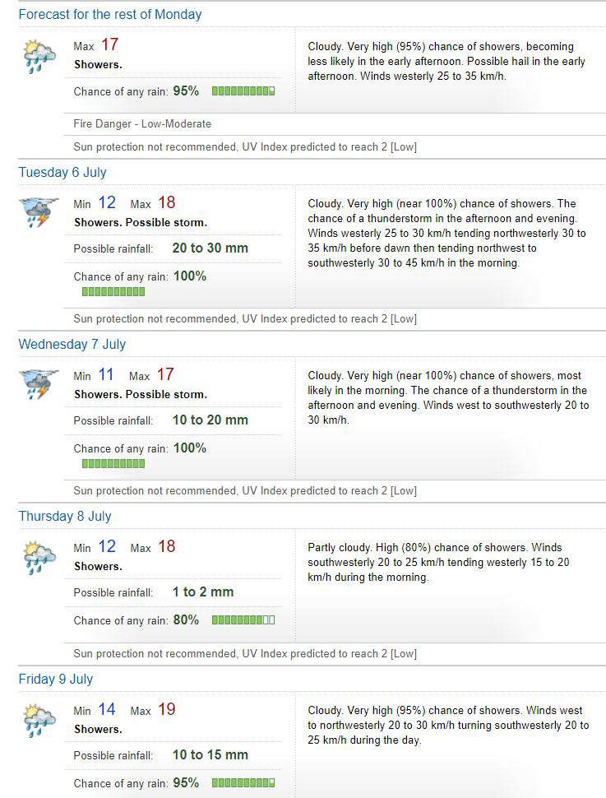Click the Tuesday 6 July storm icon
The image size is (606, 798).
(x=39, y=213)
